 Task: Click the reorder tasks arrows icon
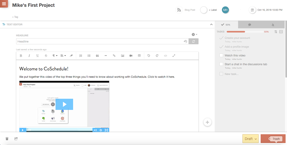(276, 32)
